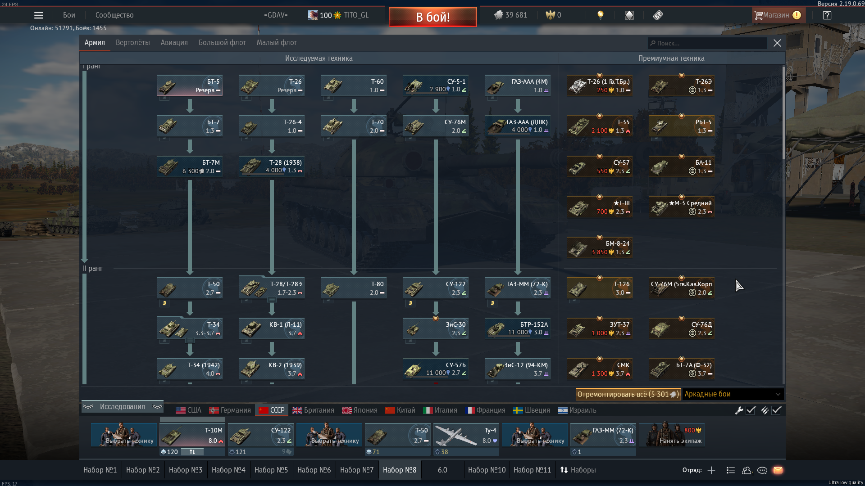Open the chat bubble icon

point(762,470)
